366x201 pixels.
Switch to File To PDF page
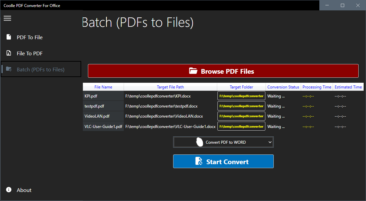pyautogui.click(x=30, y=53)
